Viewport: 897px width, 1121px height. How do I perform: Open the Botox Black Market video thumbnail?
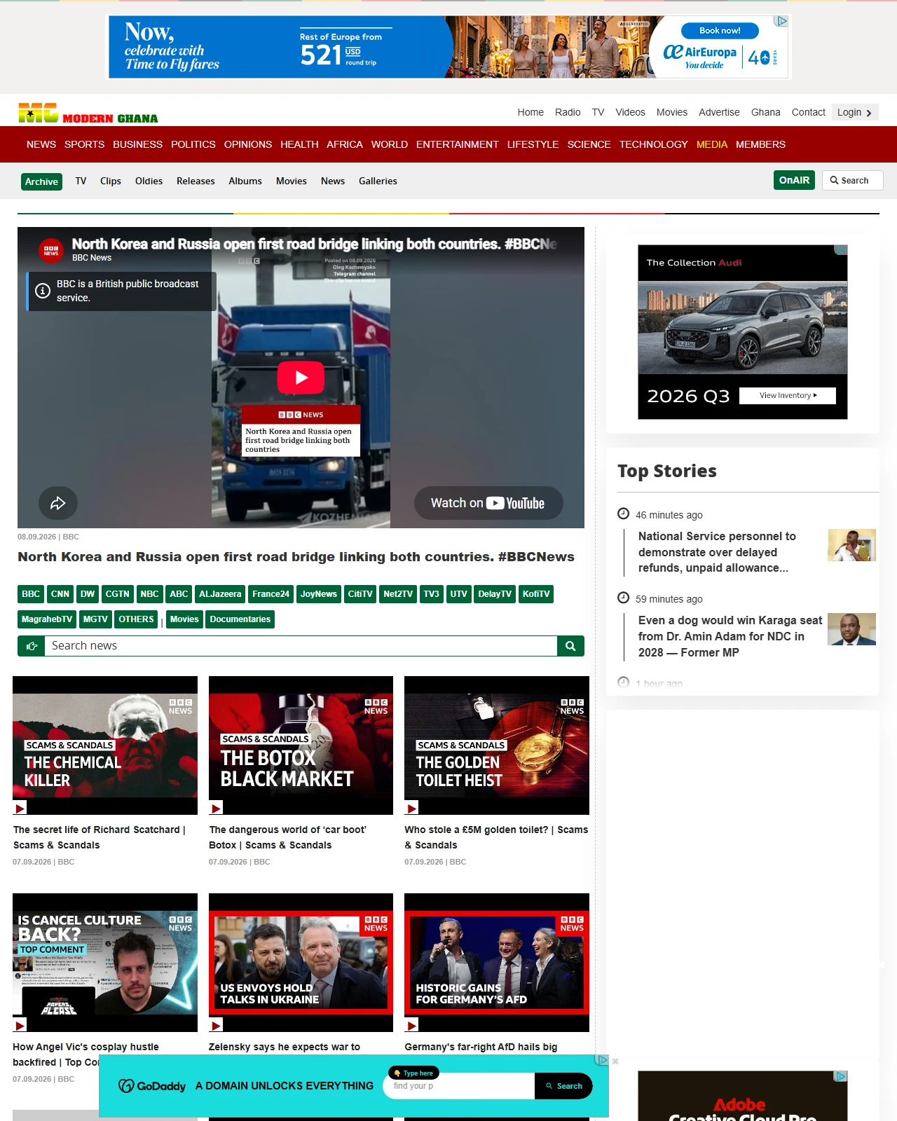(301, 745)
